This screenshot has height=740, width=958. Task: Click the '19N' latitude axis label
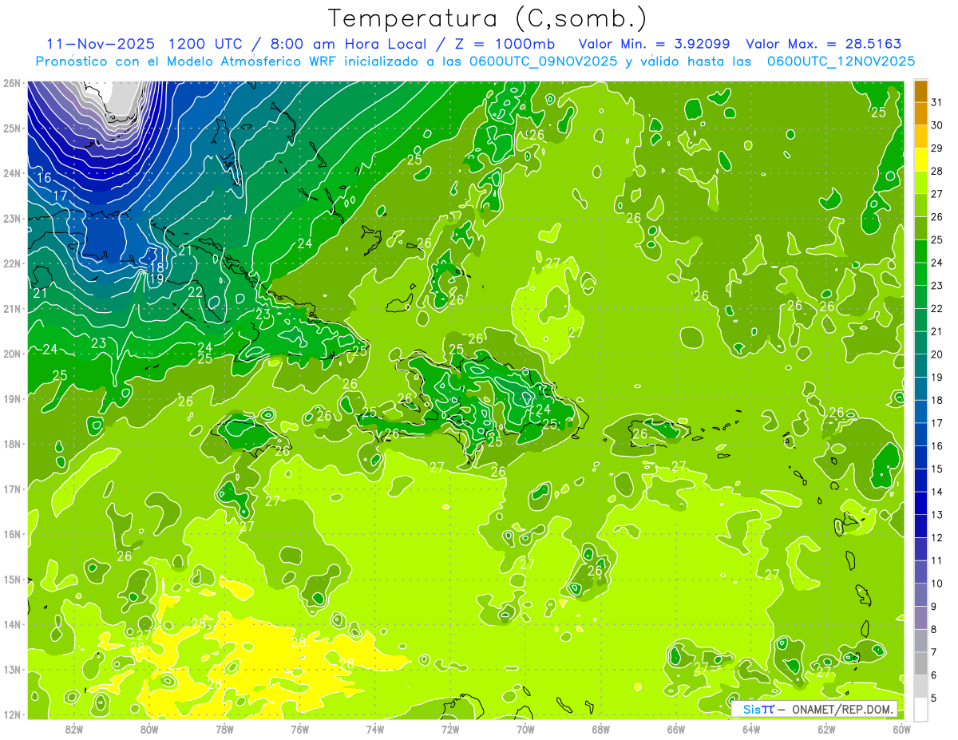click(12, 399)
